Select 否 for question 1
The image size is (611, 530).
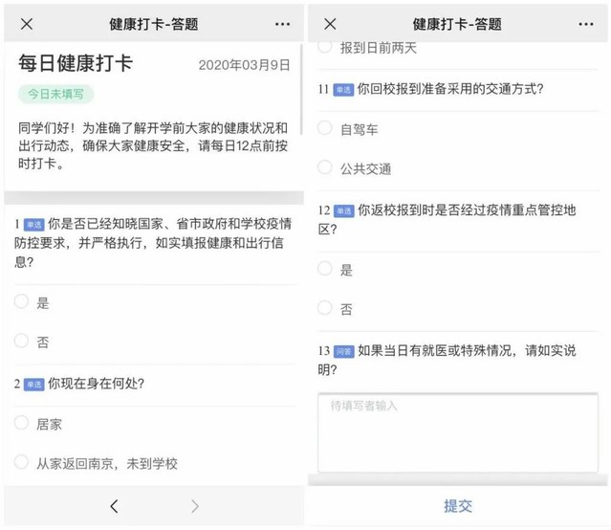(22, 341)
